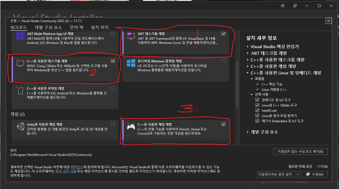The width and height of the screenshot is (339, 189).
Task: Expand C++를 사용한 게임 개발 details
Action: [248, 66]
